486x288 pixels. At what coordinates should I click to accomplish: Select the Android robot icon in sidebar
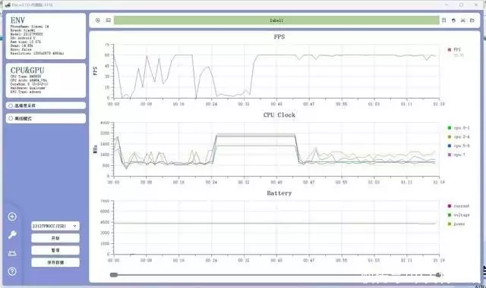tap(12, 253)
